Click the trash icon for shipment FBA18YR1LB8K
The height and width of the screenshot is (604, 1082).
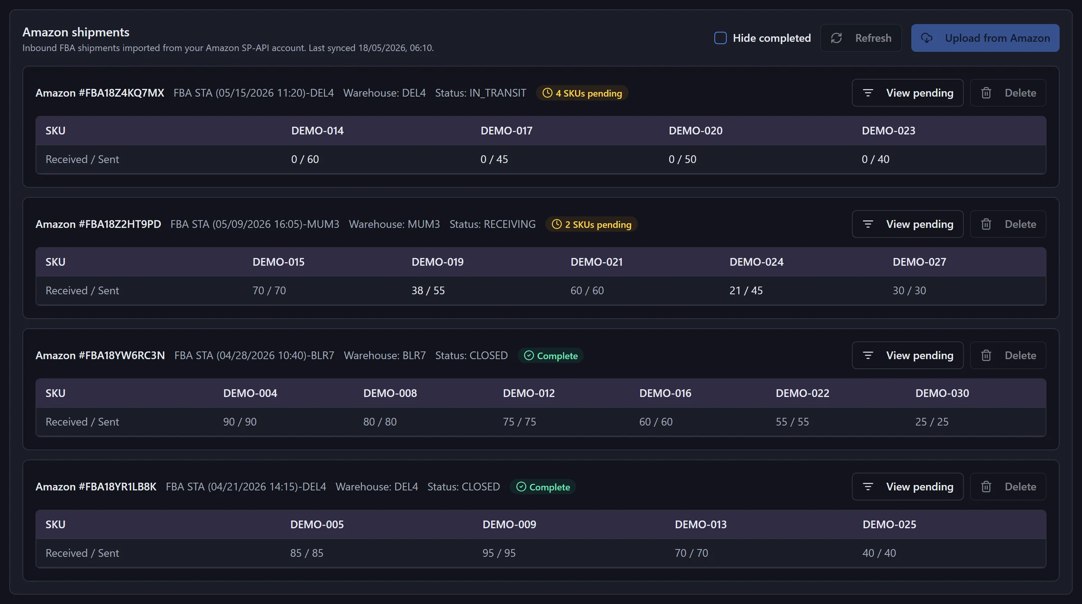(x=986, y=486)
